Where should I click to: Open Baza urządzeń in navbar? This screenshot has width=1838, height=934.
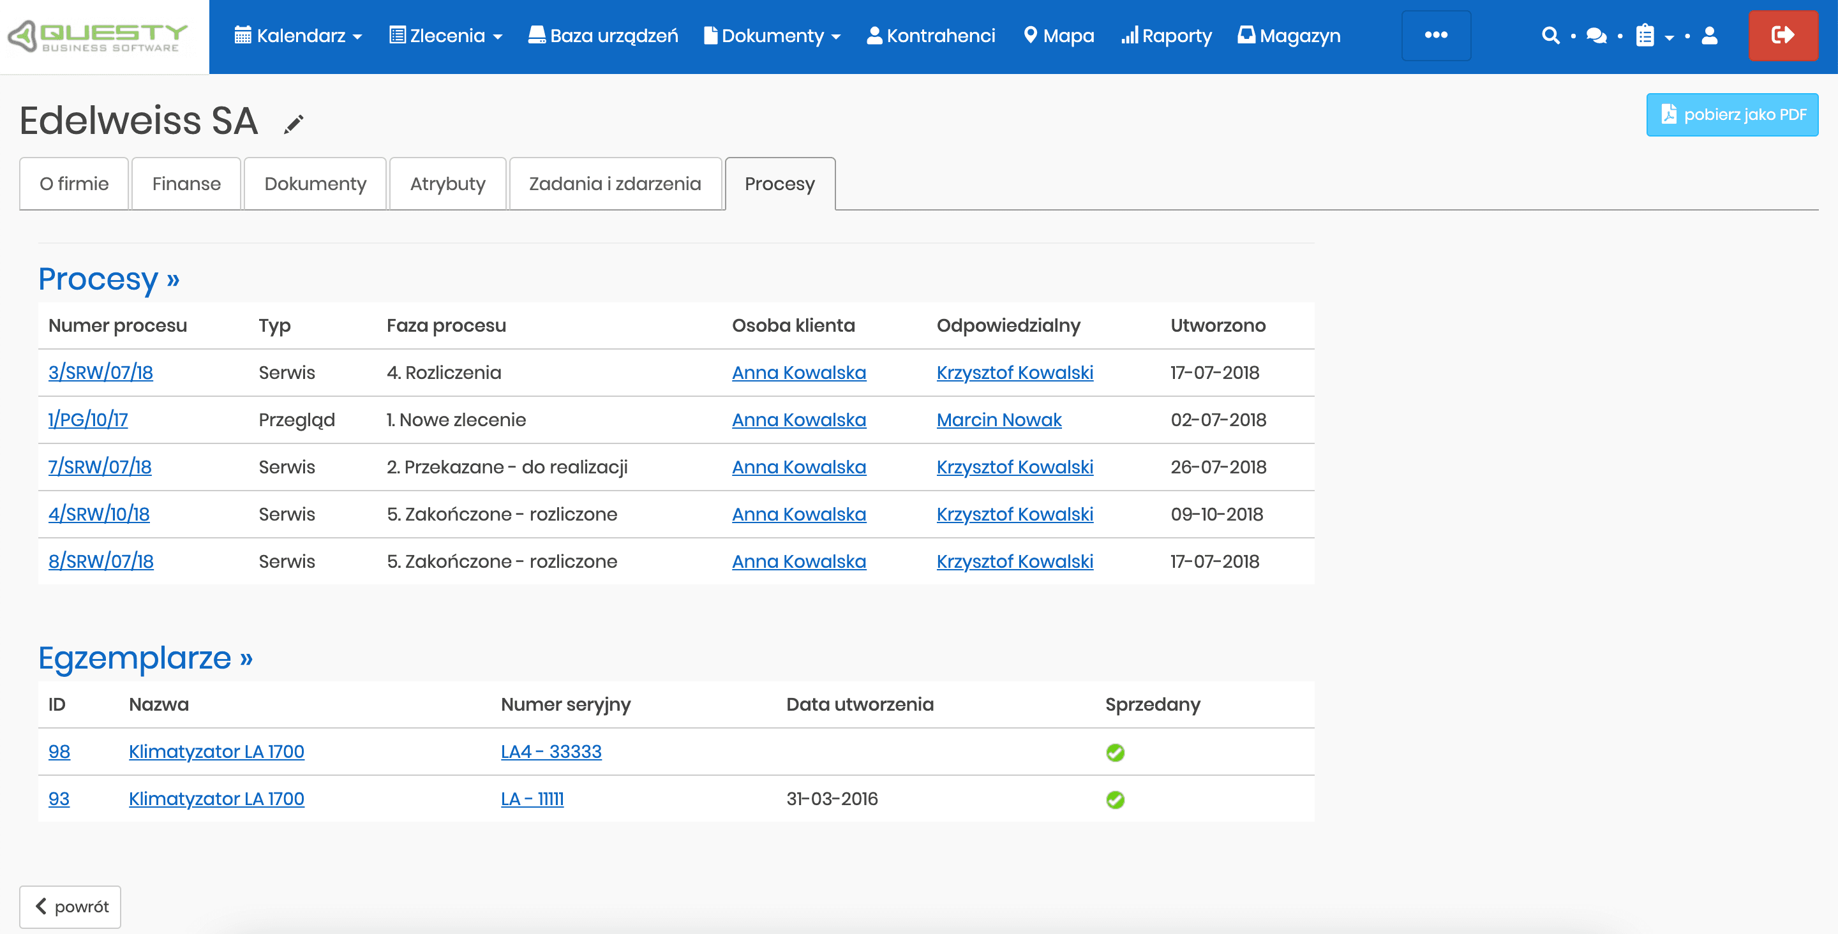click(603, 36)
